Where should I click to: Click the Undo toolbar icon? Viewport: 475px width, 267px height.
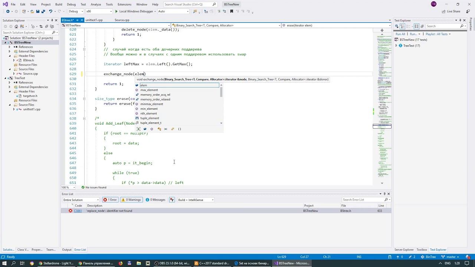[50, 11]
